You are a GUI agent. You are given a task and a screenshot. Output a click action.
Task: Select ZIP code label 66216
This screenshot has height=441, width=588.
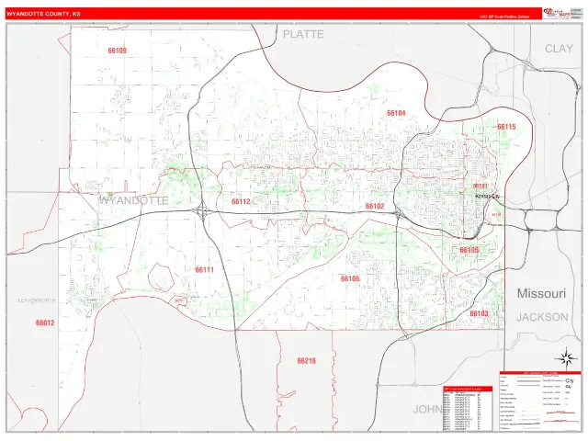click(x=306, y=361)
